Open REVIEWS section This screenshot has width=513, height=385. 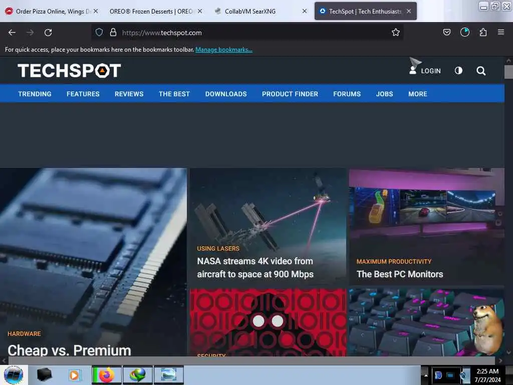129,94
